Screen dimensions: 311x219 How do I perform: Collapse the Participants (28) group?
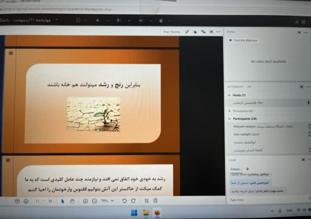pyautogui.click(x=229, y=119)
